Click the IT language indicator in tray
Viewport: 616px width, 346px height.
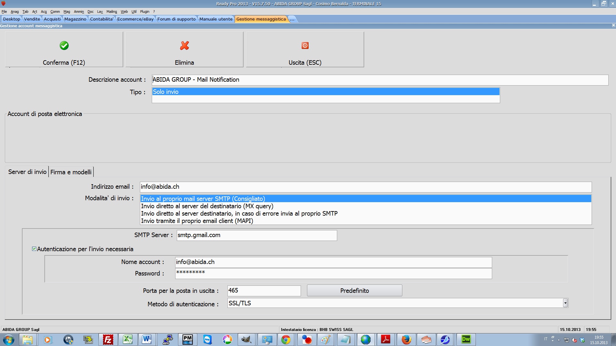pos(546,339)
